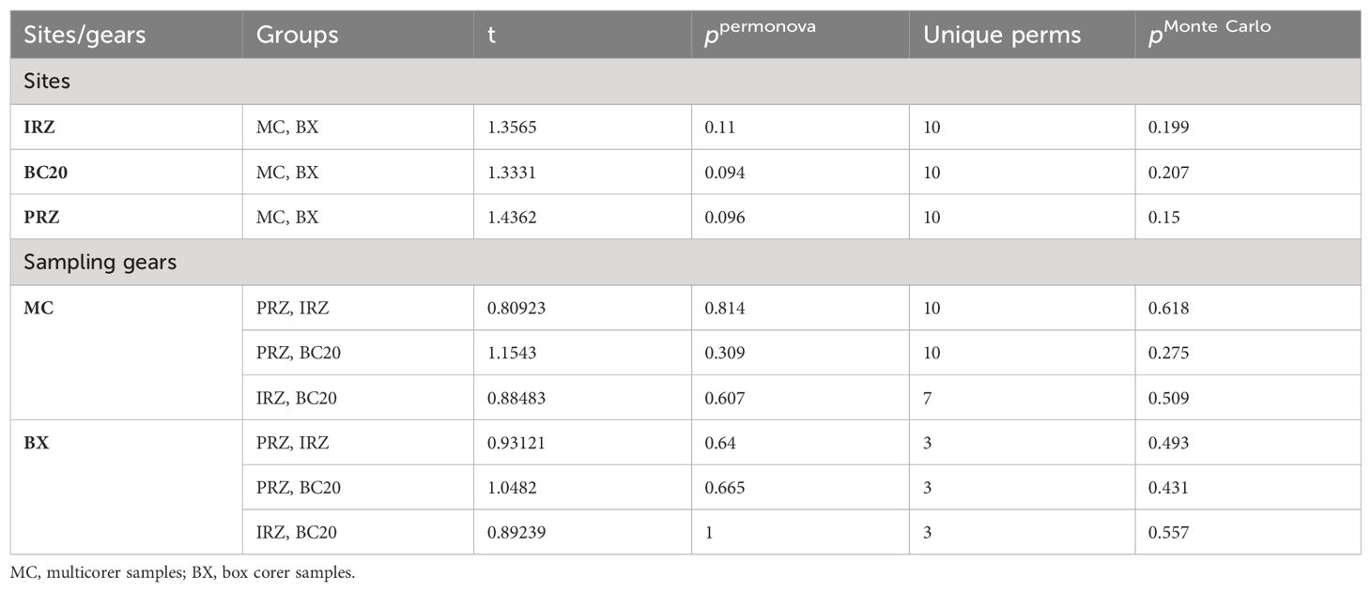The image size is (1371, 592).
Task: Click the t column header
Action: (x=491, y=37)
